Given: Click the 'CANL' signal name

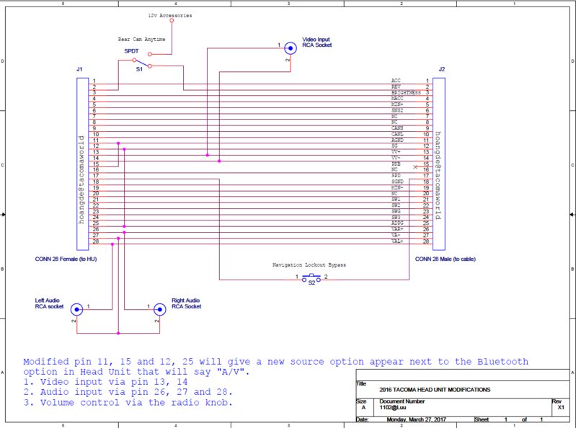Looking at the screenshot, I should pos(397,134).
